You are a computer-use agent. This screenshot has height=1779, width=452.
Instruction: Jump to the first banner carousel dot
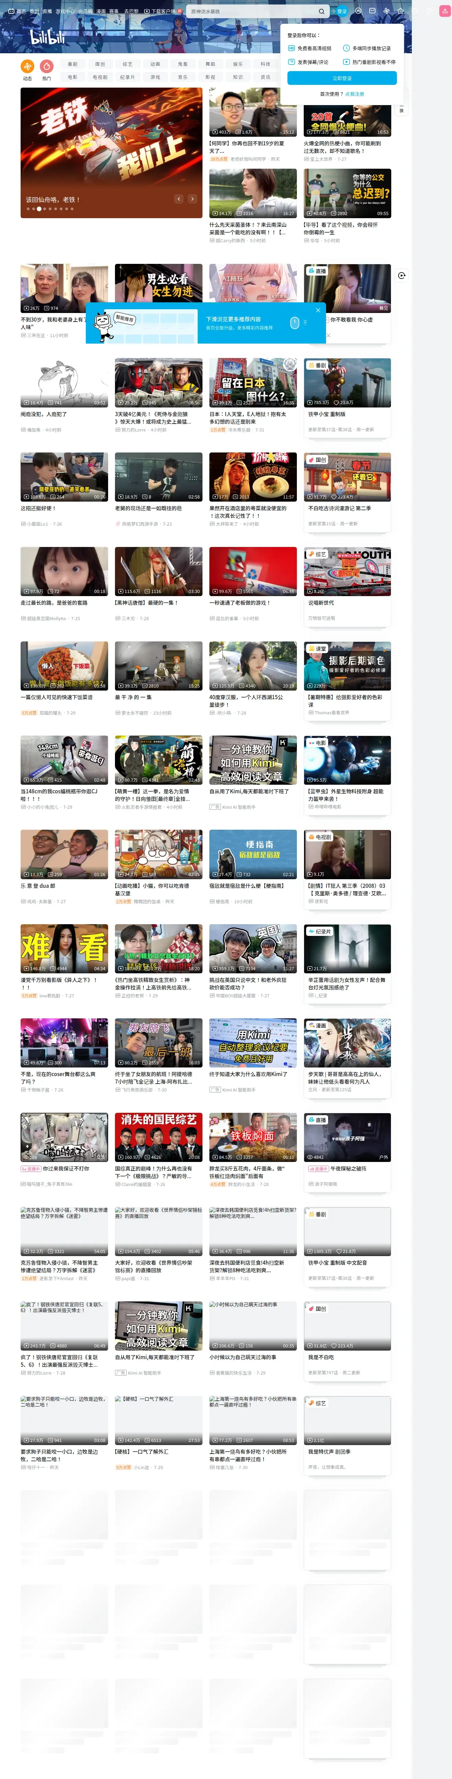click(x=28, y=209)
